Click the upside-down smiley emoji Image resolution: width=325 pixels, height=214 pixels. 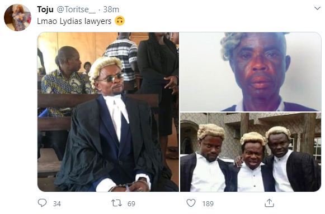[120, 21]
